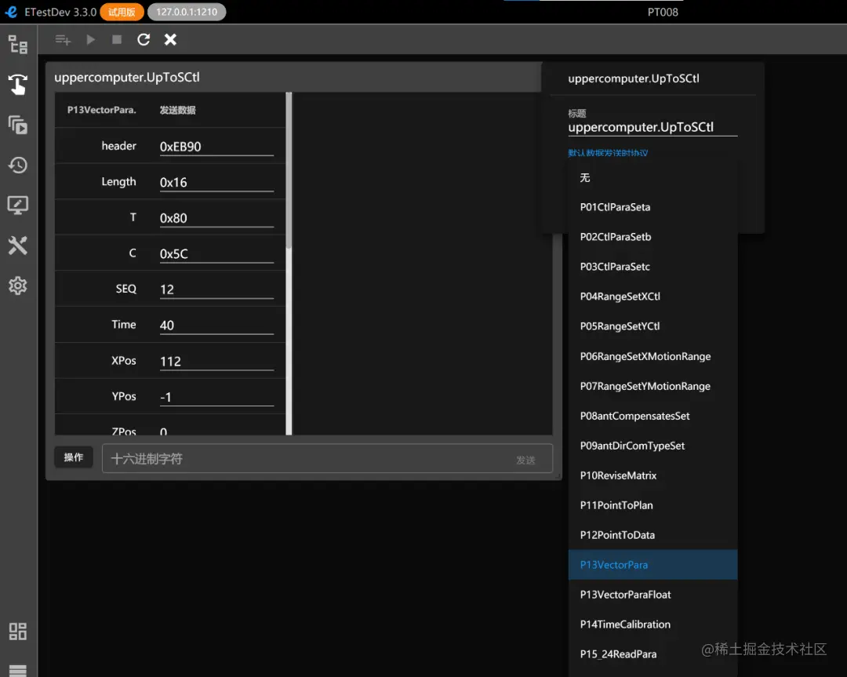Click the PT008 title text
This screenshot has width=847, height=677.
point(663,12)
